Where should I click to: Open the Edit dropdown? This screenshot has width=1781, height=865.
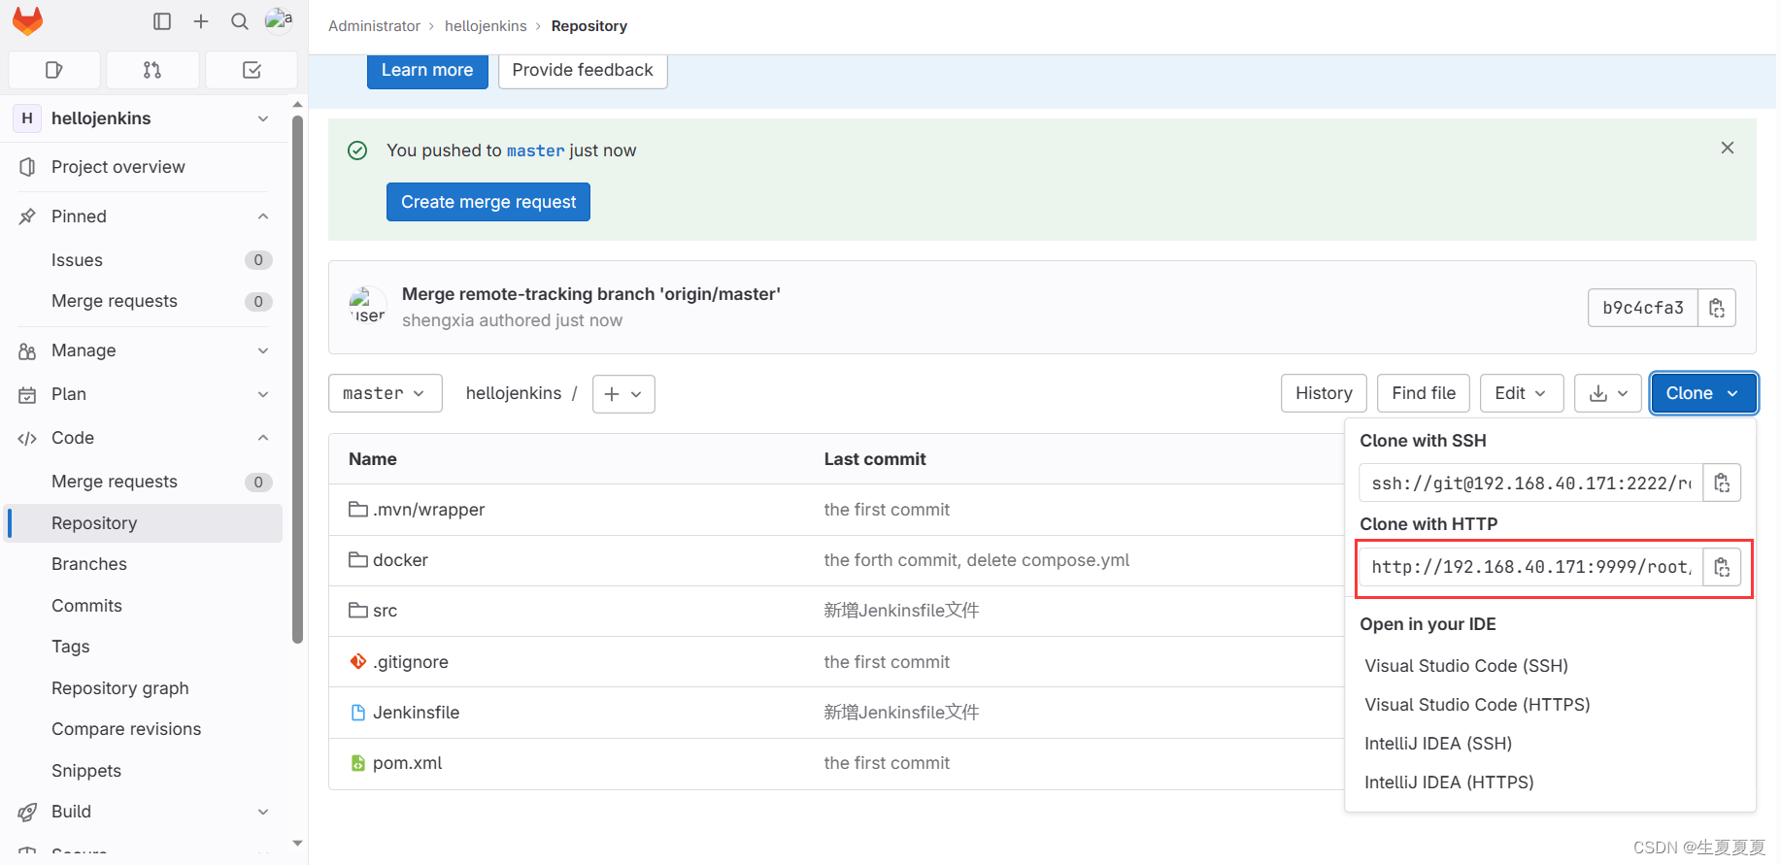(x=1522, y=393)
